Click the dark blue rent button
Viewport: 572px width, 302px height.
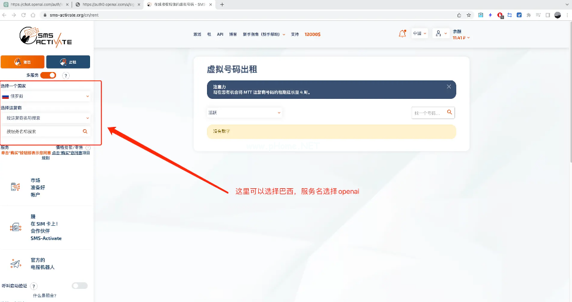click(x=68, y=62)
